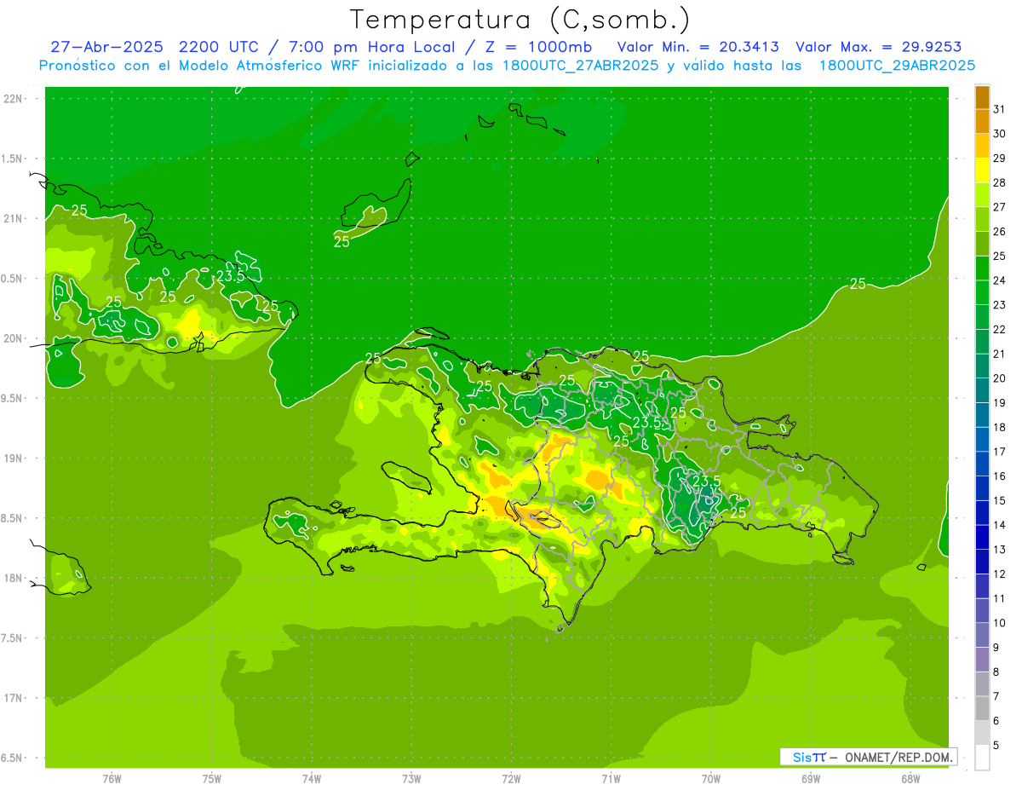The image size is (1022, 790).
Task: Click the "ONAMET/REP.DOM." credit label
Action: tap(898, 757)
